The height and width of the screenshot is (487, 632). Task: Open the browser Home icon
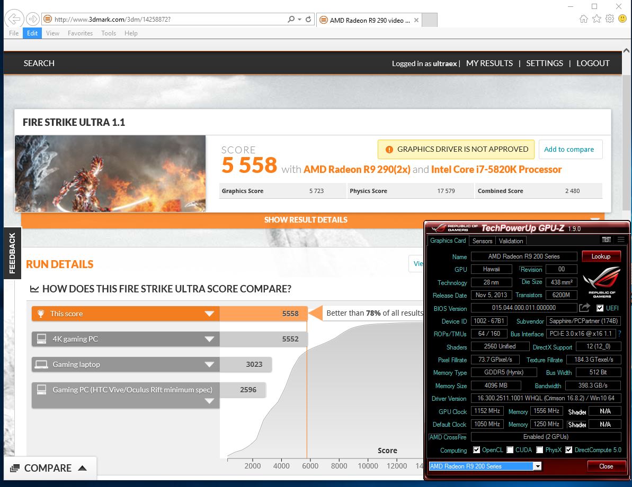coord(584,19)
